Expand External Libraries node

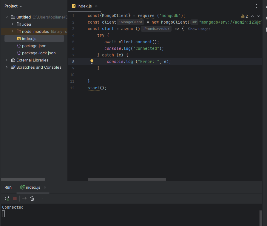7,60
